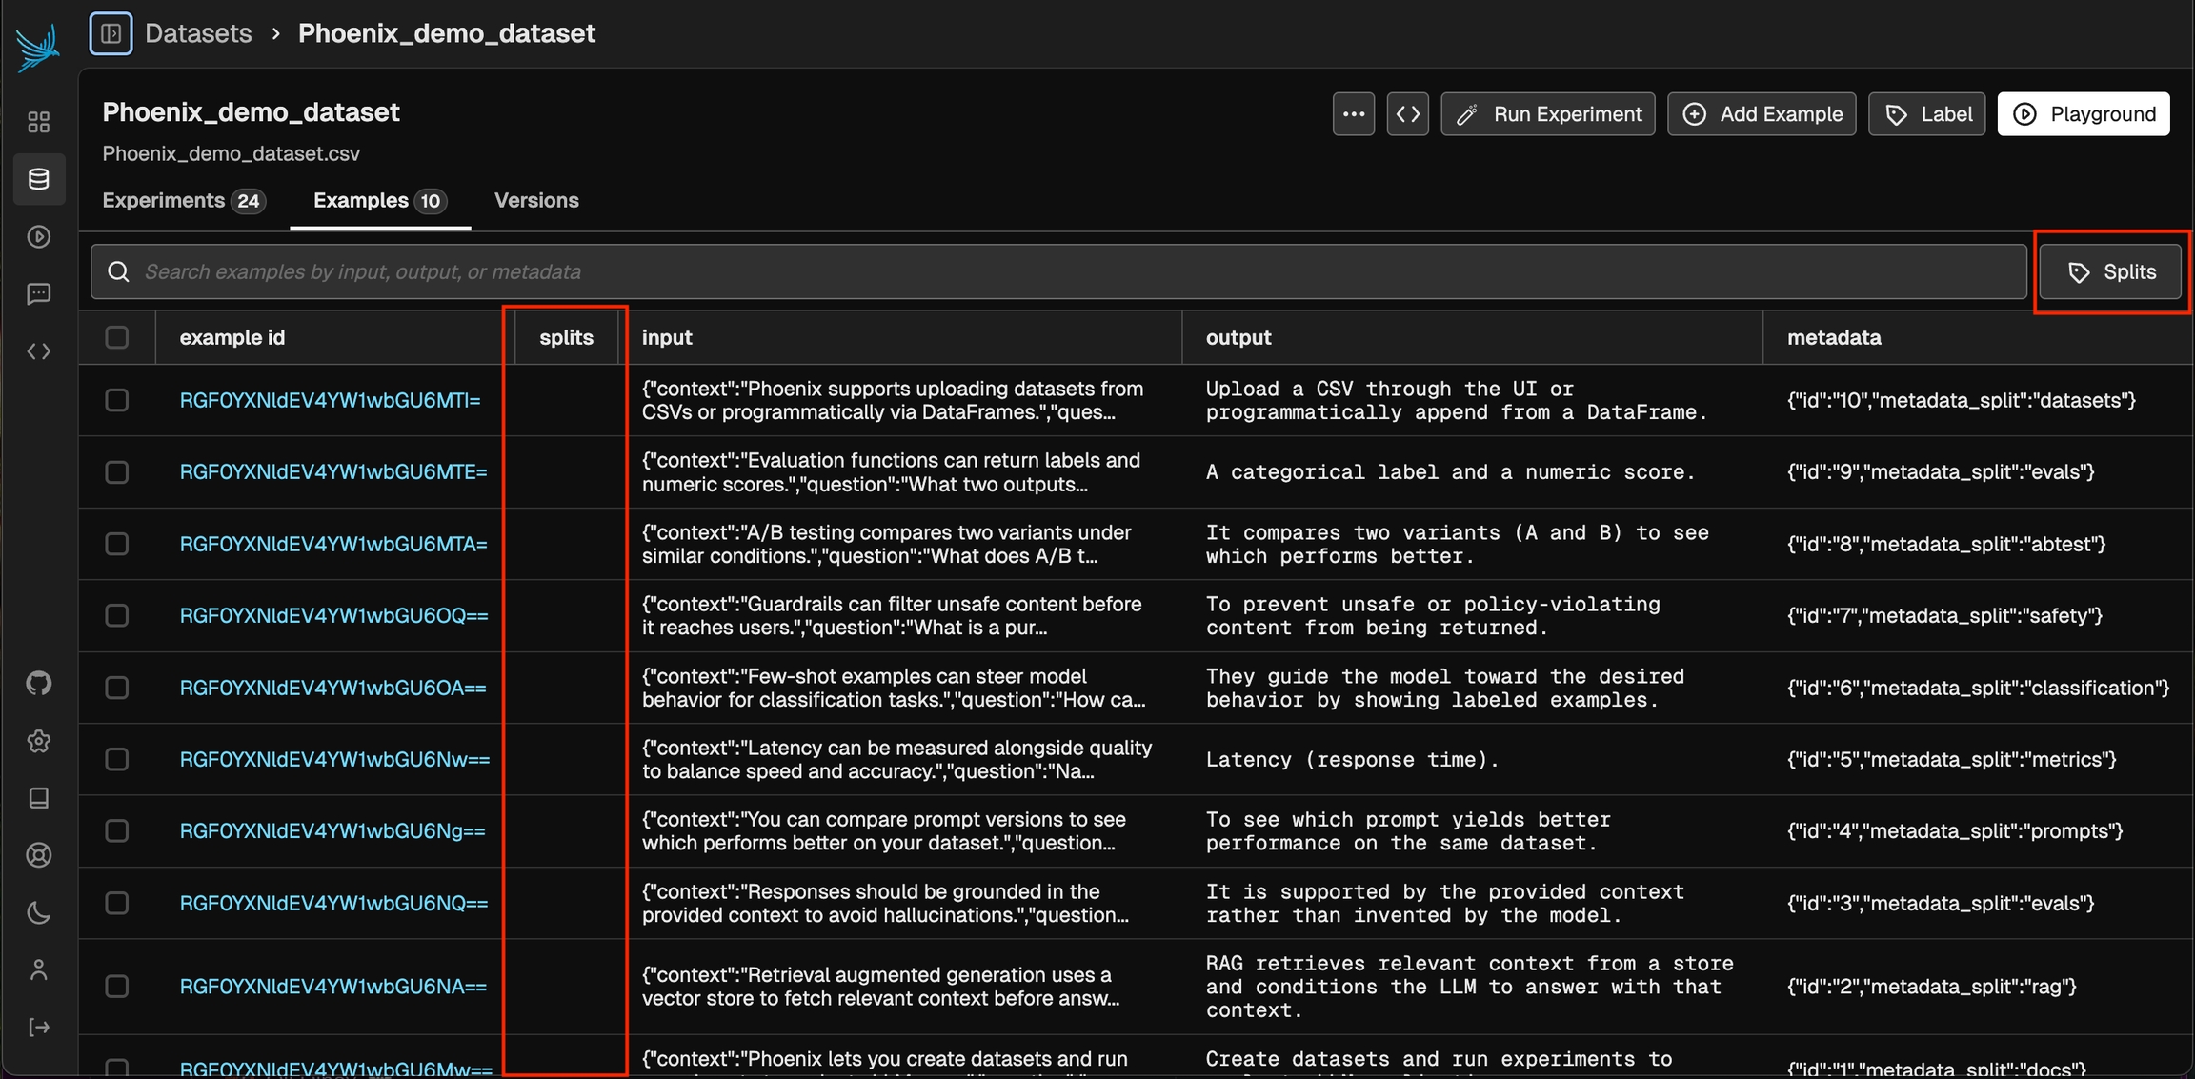This screenshot has width=2195, height=1079.
Task: Open the Splits filter dropdown
Action: pos(2110,272)
